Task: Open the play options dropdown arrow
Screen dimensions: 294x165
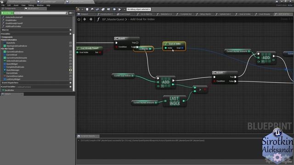Action: pyautogui.click(x=124, y=9)
